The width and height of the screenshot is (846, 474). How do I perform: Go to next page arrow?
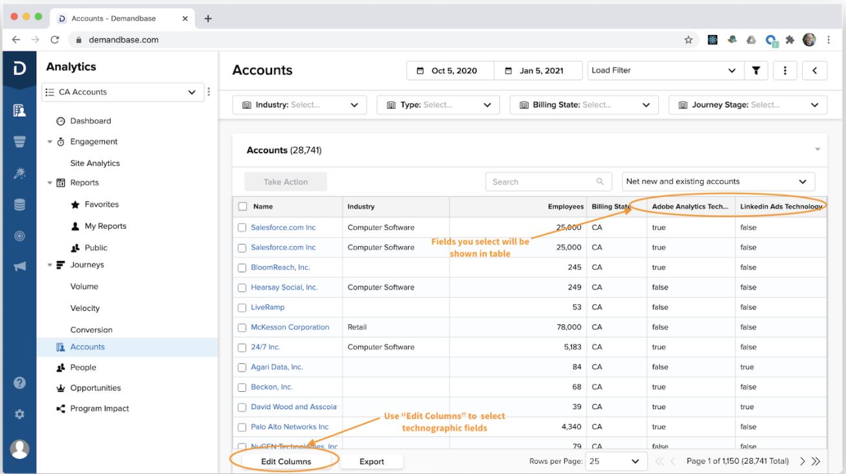pyautogui.click(x=803, y=462)
